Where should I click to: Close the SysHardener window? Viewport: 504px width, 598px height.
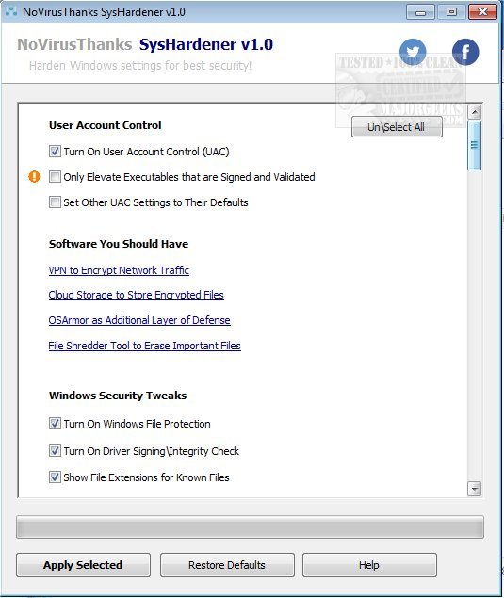[482, 12]
